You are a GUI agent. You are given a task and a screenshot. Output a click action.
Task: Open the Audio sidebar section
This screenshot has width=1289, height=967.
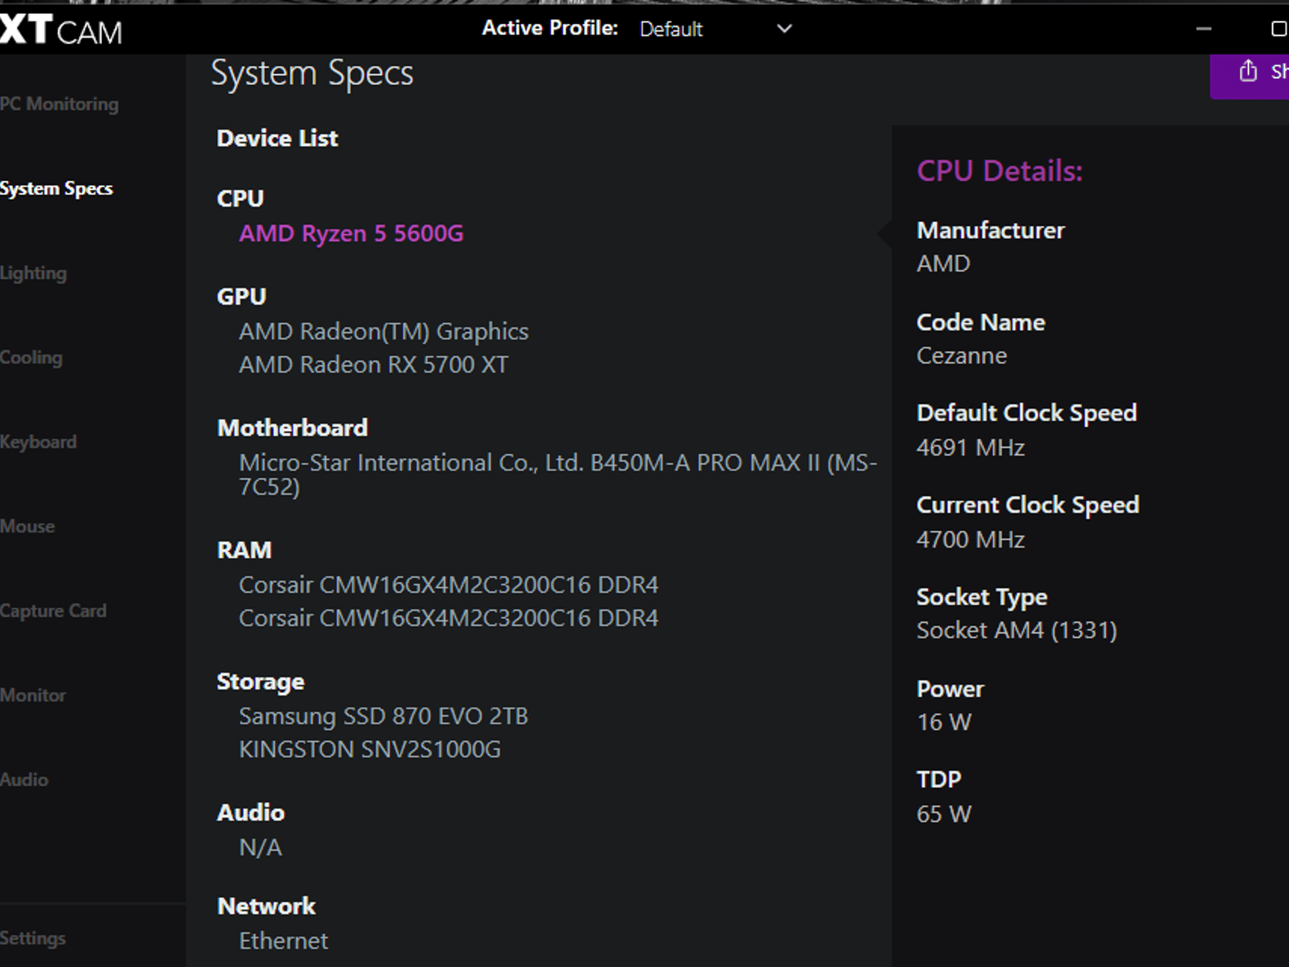[x=24, y=779]
